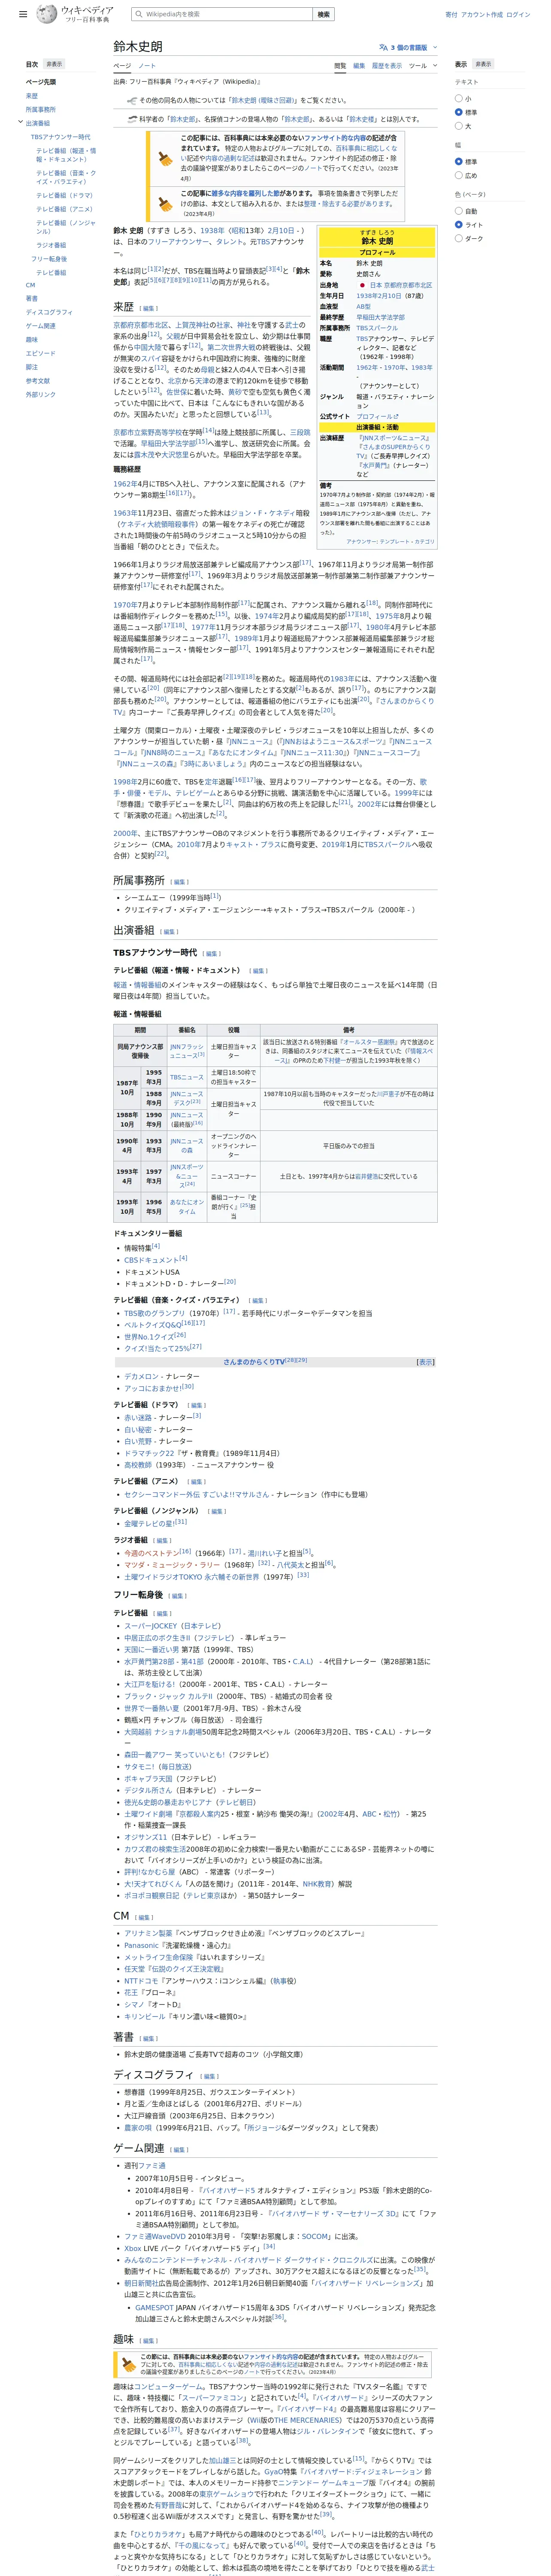Click the Japan flag icon in the infobox

362,285
